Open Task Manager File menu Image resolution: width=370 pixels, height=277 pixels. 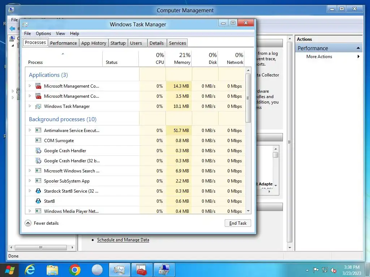pyautogui.click(x=27, y=34)
